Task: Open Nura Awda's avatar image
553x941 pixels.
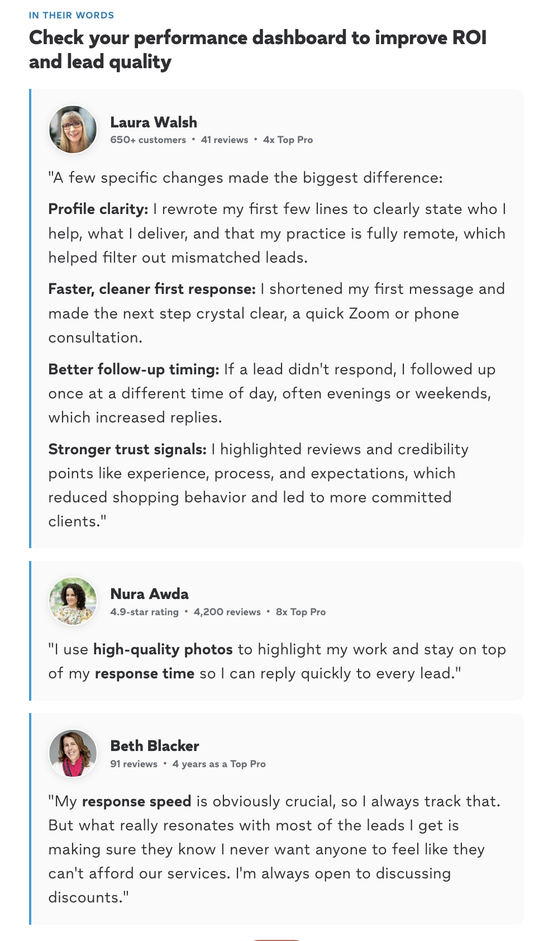Action: click(73, 601)
